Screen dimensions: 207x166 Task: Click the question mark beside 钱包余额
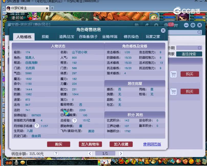point(56,153)
